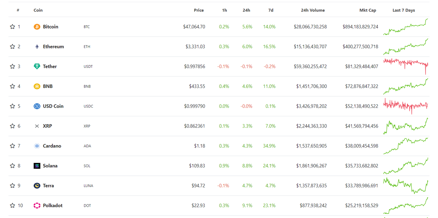Sort by the 24h change column
Viewport: 438px width, 218px height.
coord(246,10)
